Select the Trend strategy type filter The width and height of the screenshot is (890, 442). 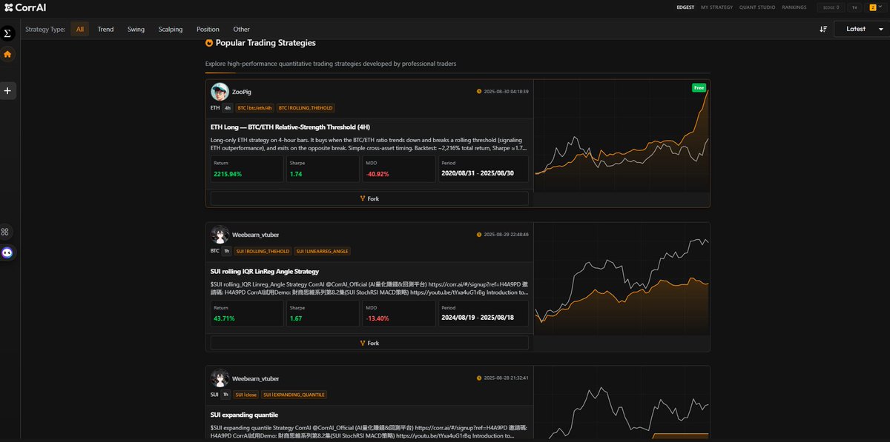click(x=106, y=29)
